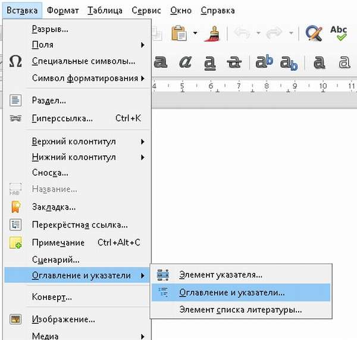The width and height of the screenshot is (357, 340).
Task: Select Специальные символы... entry
Action: (x=77, y=61)
